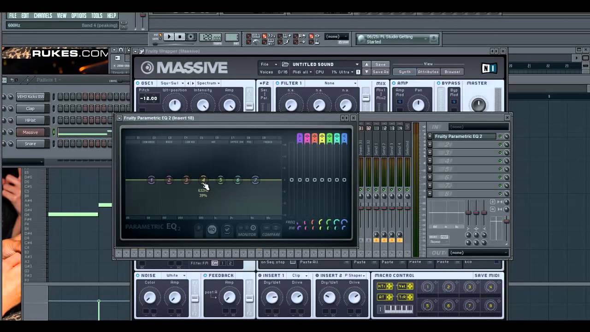
Task: Open mixer effect slot 2 dropdown arrow
Action: click(430, 145)
